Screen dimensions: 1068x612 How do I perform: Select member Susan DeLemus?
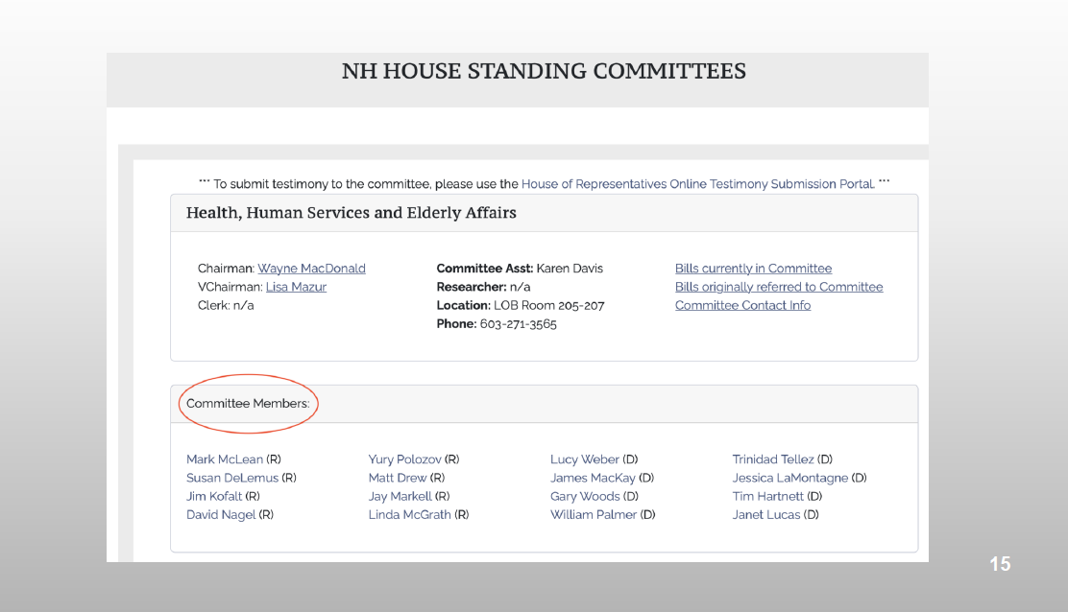pos(232,478)
